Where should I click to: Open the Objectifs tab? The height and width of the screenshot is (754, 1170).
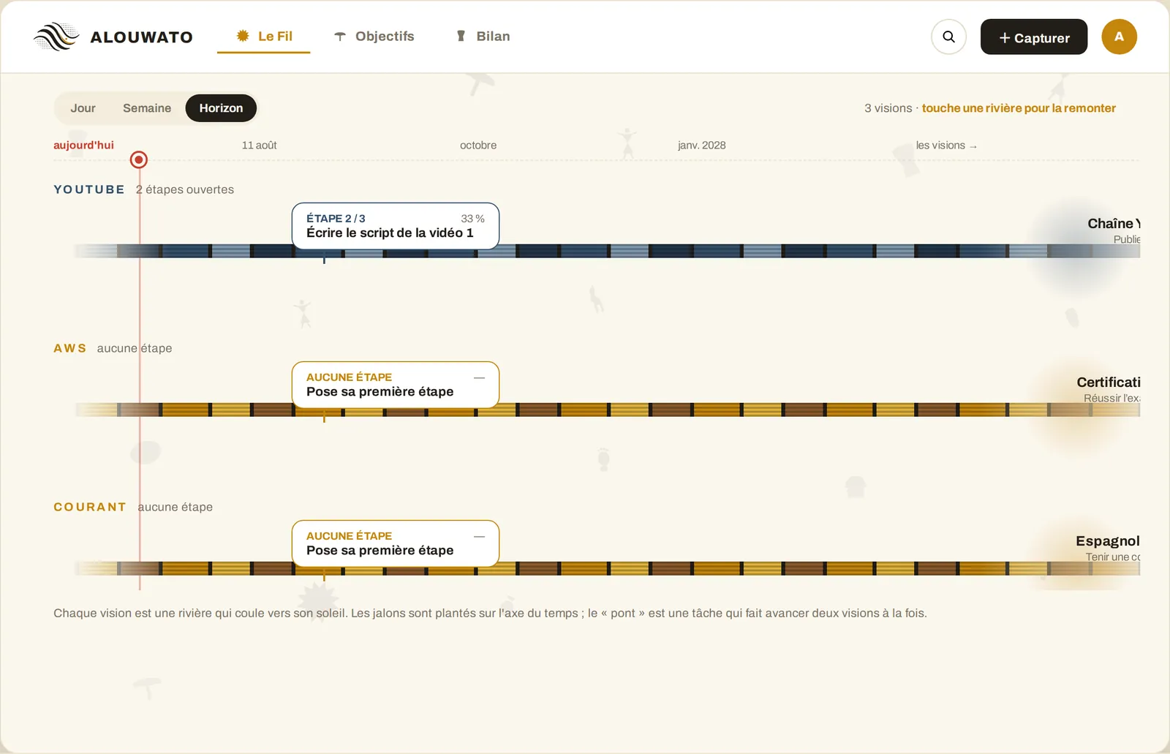pyautogui.click(x=374, y=37)
